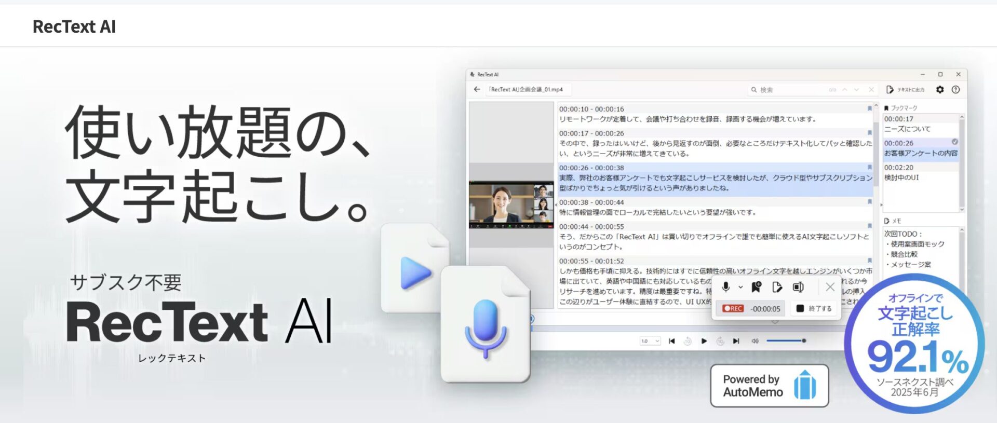Bookmark the 00:00:17 - 00:00:26 segment
Viewport: 997px width, 423px height.
[869, 133]
